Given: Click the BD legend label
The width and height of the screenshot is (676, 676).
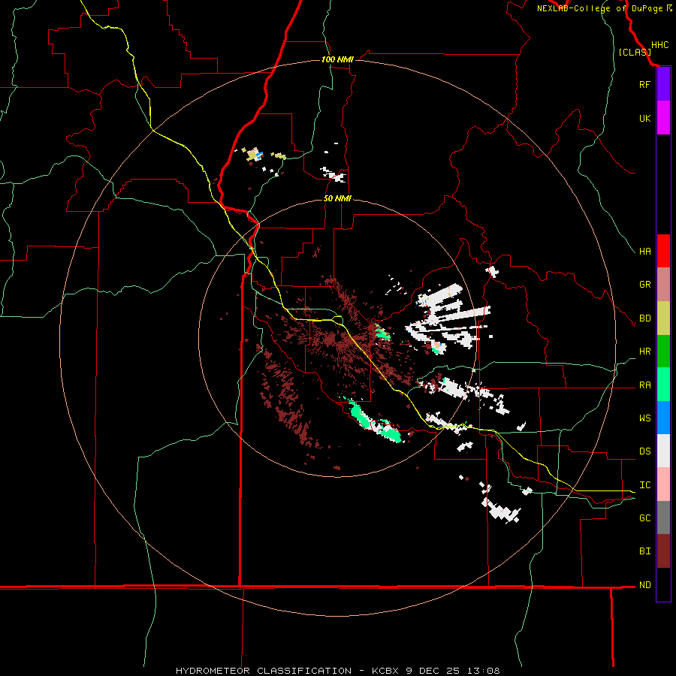Looking at the screenshot, I should [x=644, y=318].
